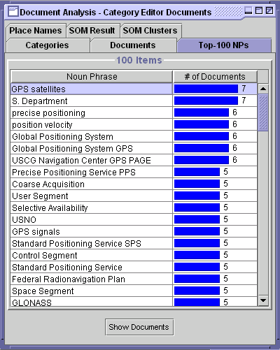Screen dimensions: 280x350
Task: Click the count bar for position velocity
Action: coord(202,124)
